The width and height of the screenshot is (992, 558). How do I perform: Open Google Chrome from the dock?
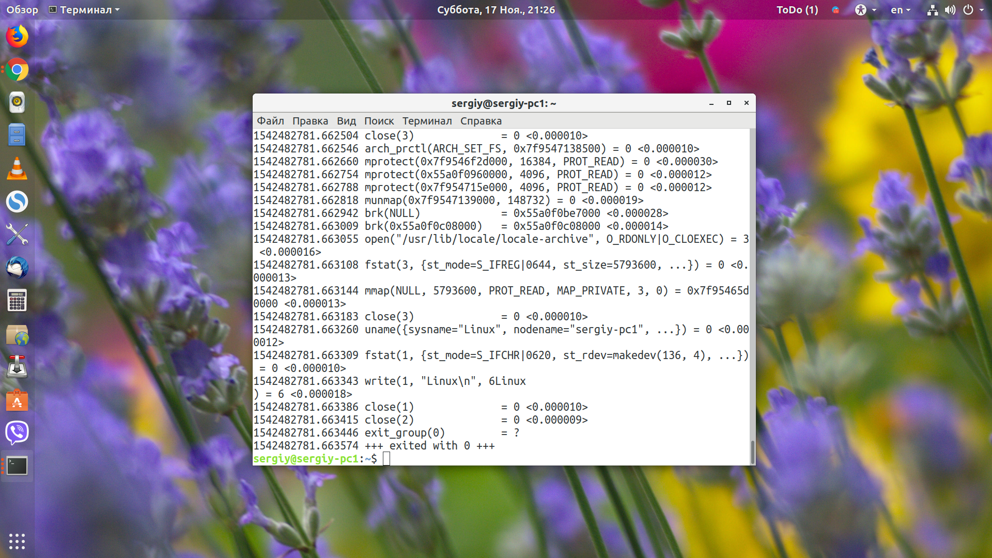[x=17, y=70]
